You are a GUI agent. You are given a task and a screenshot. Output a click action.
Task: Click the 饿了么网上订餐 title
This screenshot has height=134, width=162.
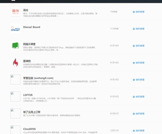coord(32,112)
